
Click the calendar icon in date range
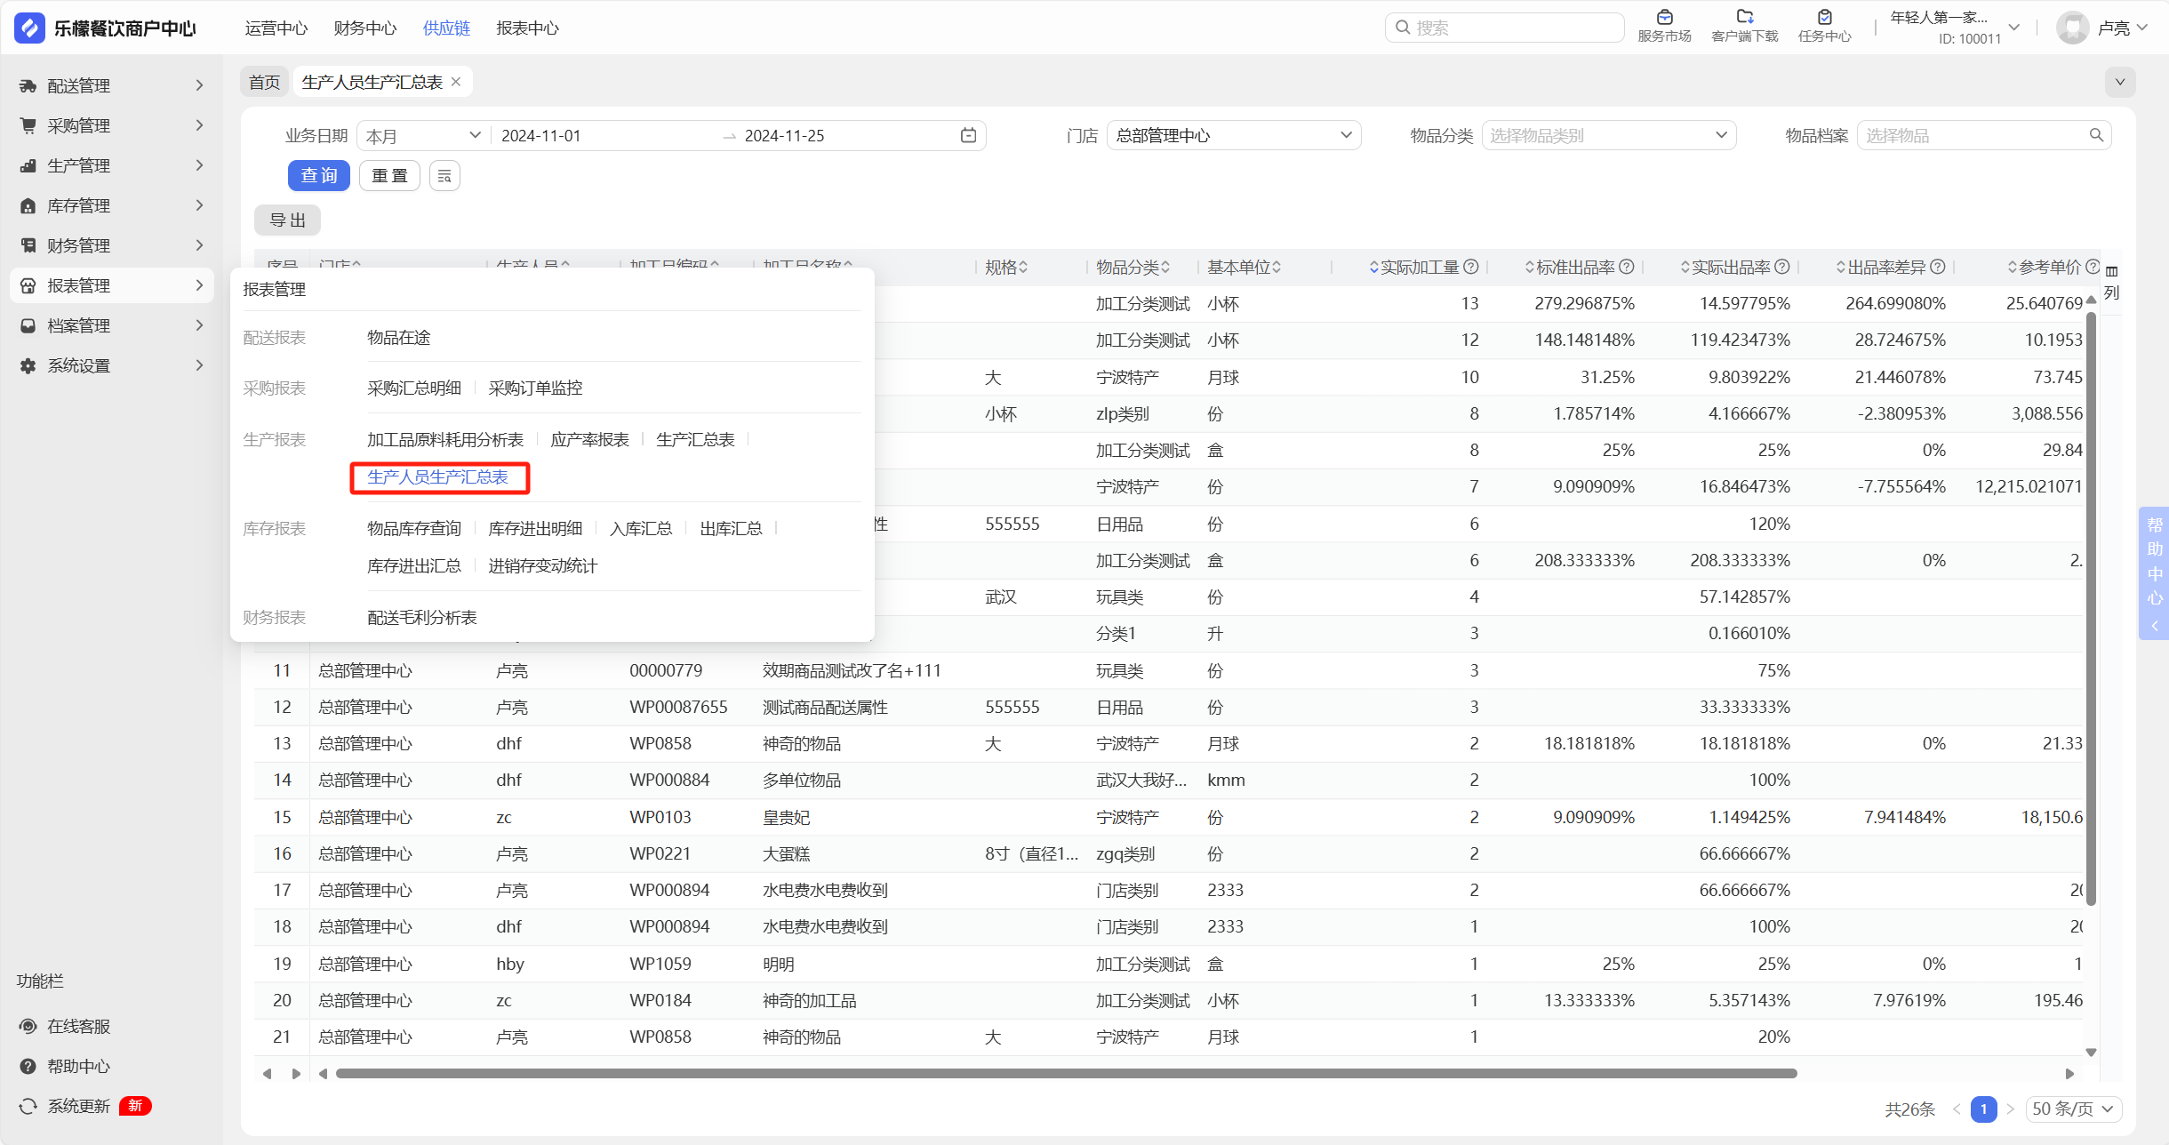(968, 135)
